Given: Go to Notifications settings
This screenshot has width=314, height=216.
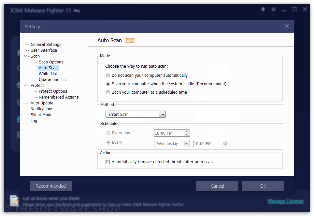Looking at the screenshot, I should (42, 109).
